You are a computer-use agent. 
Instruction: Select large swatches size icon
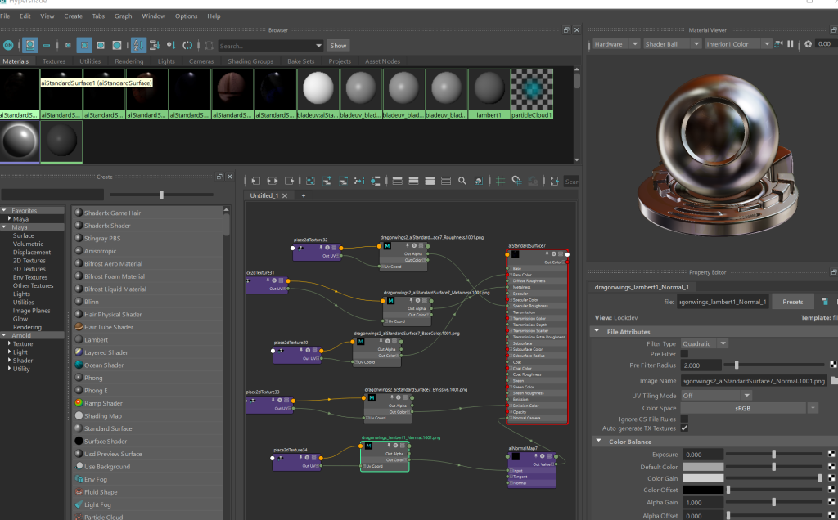click(101, 46)
